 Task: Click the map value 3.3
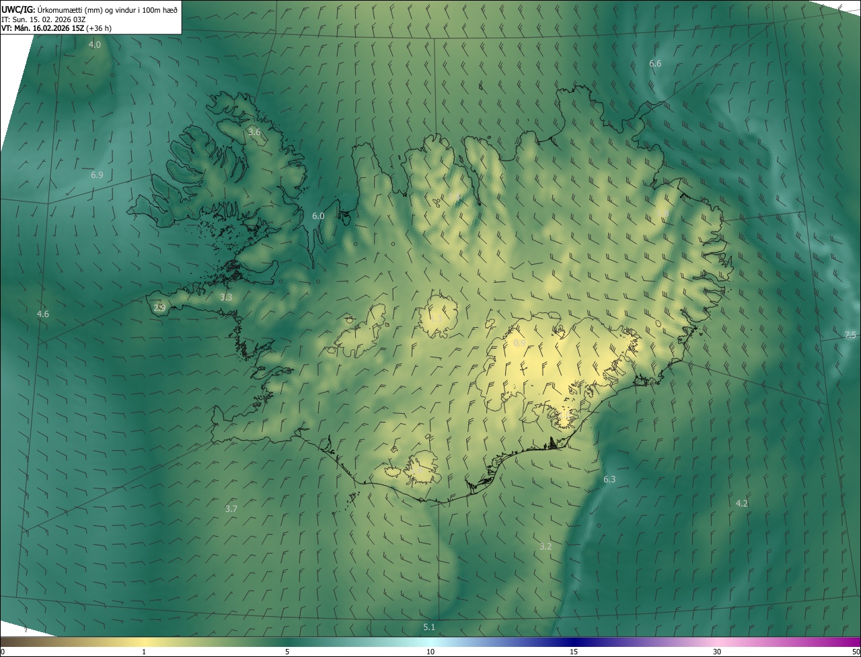pos(226,296)
